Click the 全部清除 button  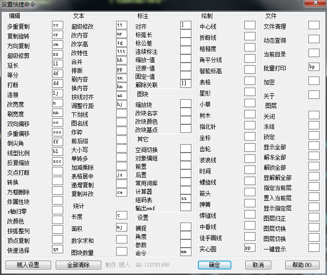(78, 265)
